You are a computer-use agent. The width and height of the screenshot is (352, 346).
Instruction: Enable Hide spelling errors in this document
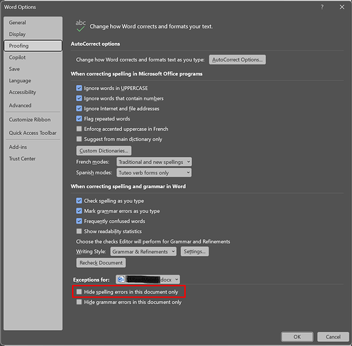[x=79, y=292]
